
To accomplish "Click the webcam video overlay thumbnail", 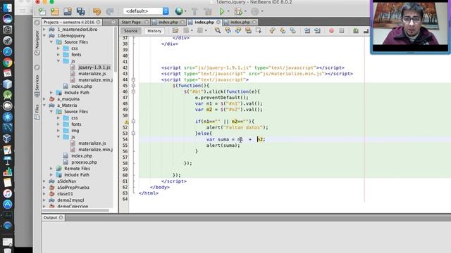I will 410,27.
